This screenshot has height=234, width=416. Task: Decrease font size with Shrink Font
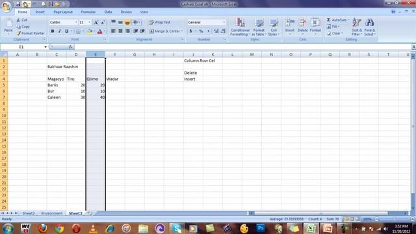tap(103, 23)
